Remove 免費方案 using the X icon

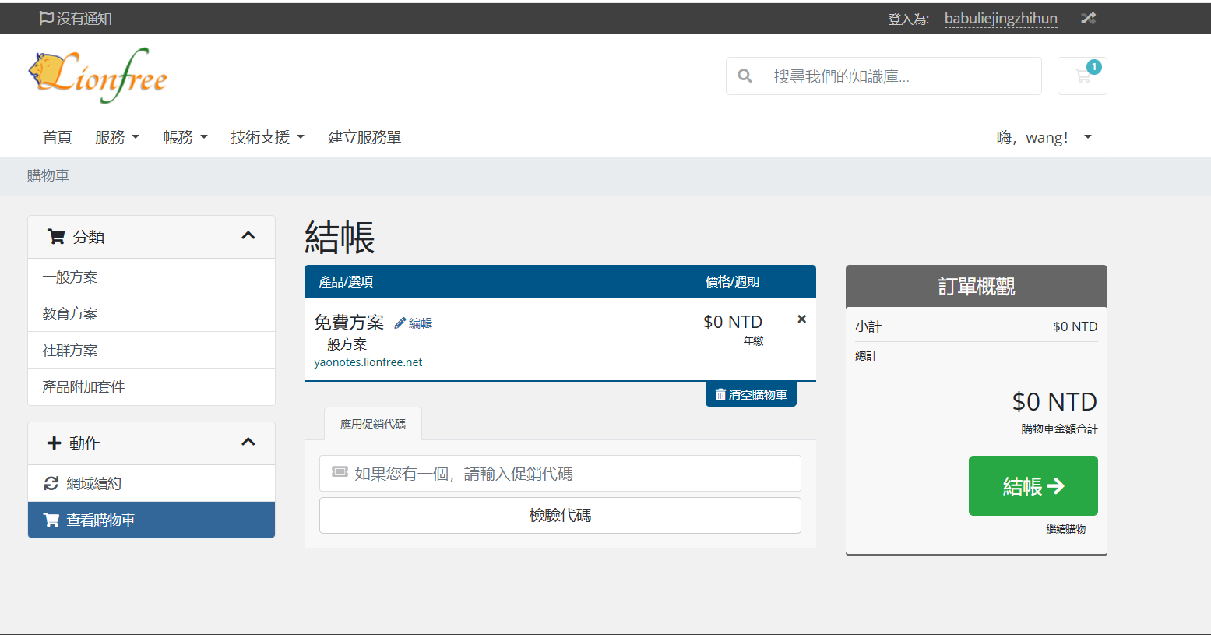click(x=801, y=319)
